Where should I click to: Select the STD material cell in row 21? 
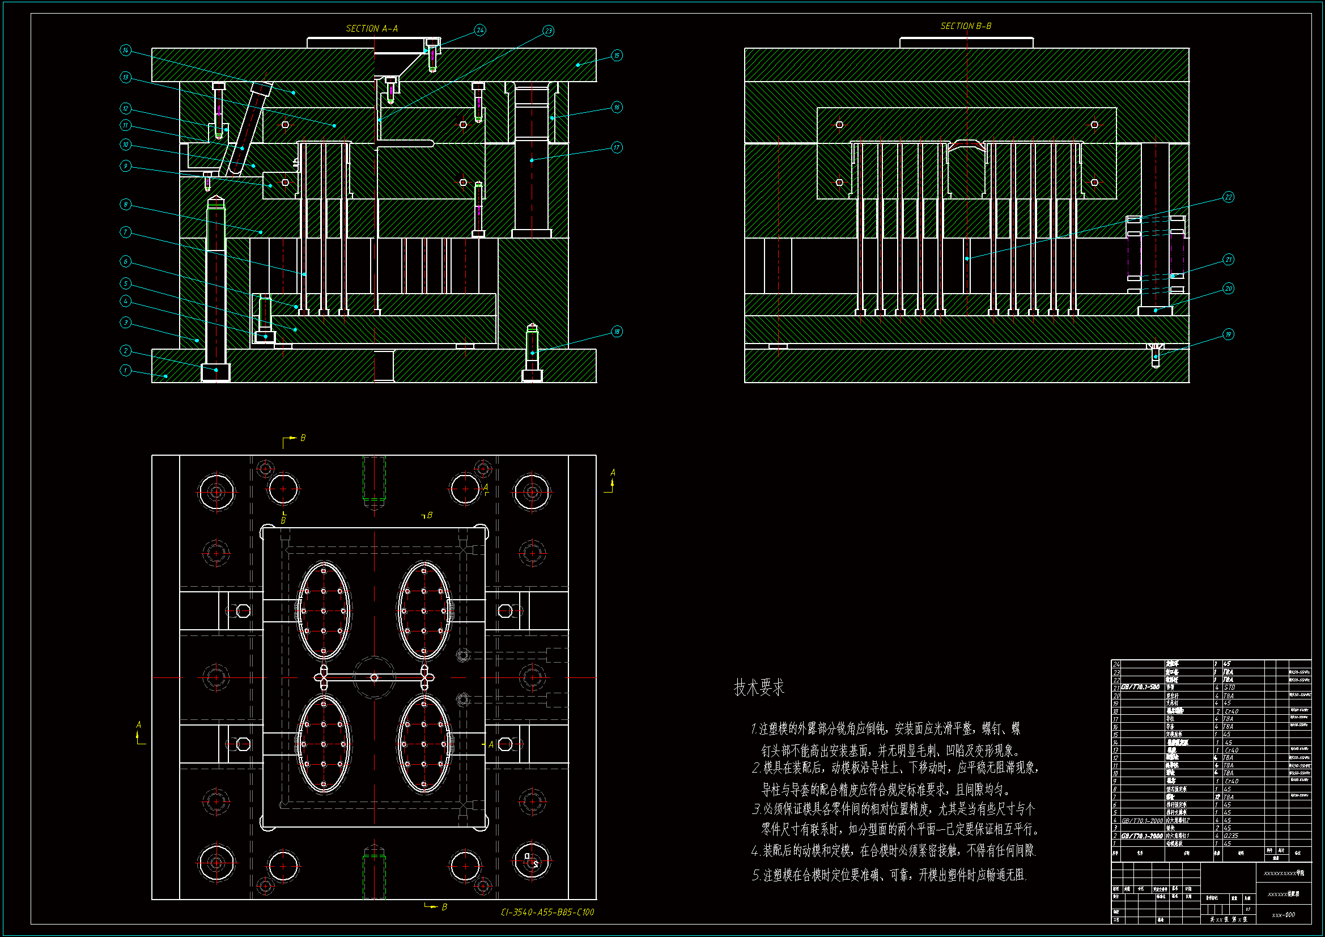tap(1229, 688)
